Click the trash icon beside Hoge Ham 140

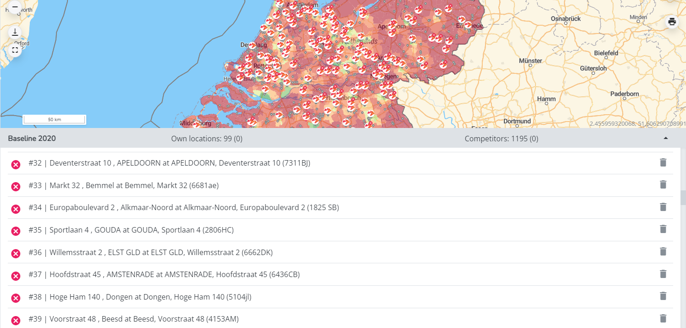[663, 296]
